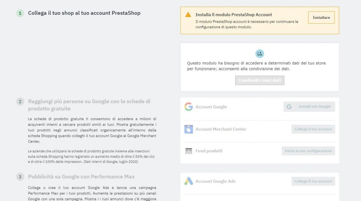Click heading Raggiungi più persone su Google
The height and width of the screenshot is (201, 361).
coord(89,105)
